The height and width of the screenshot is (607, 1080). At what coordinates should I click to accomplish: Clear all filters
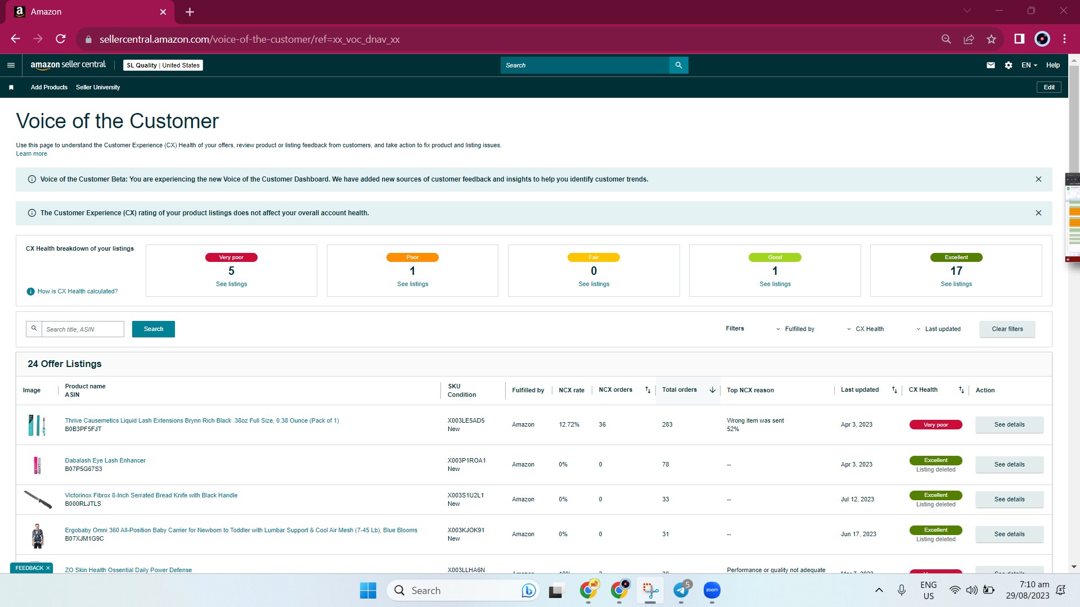point(1007,329)
